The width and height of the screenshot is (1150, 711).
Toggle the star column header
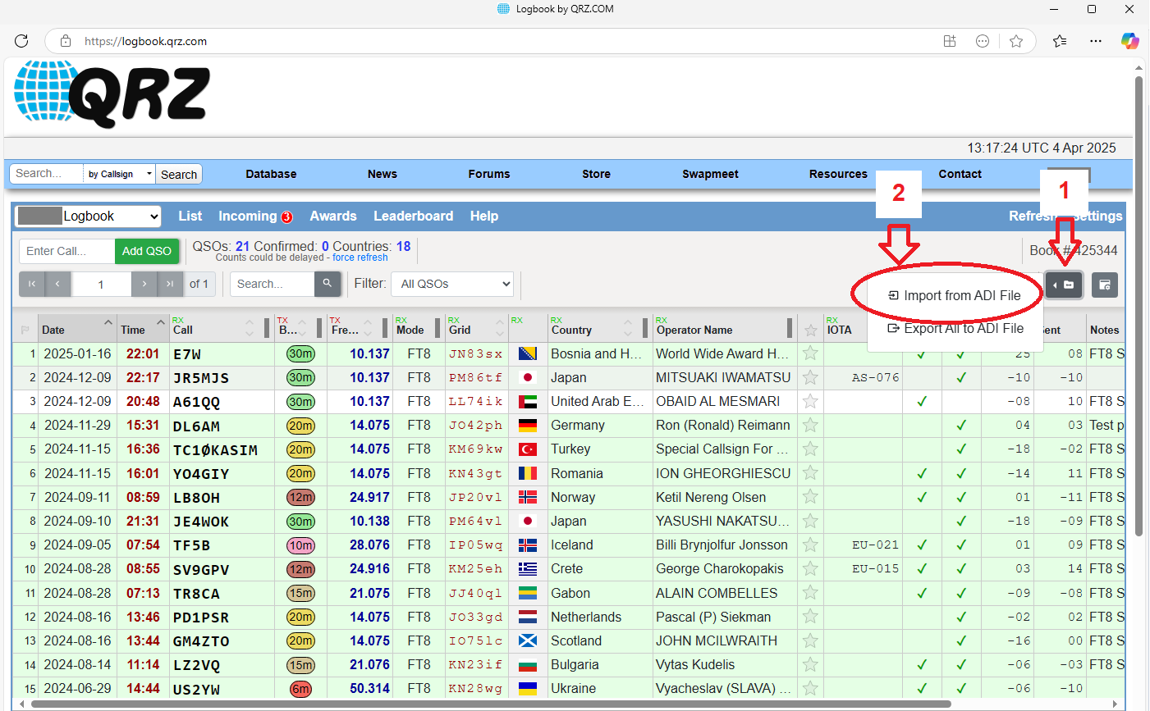point(810,330)
